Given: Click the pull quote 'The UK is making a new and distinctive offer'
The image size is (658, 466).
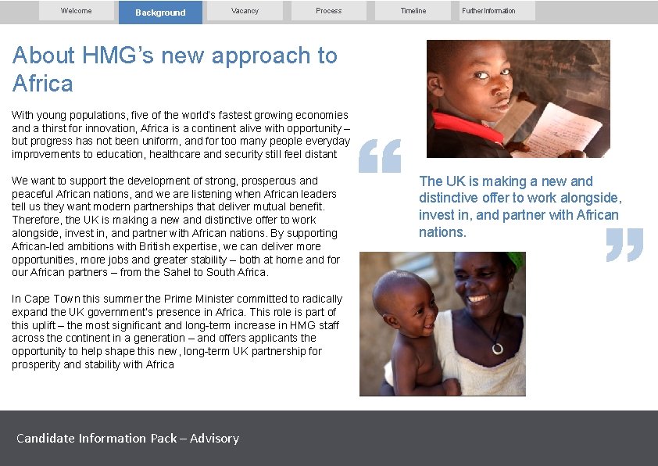Looking at the screenshot, I should 520,206.
